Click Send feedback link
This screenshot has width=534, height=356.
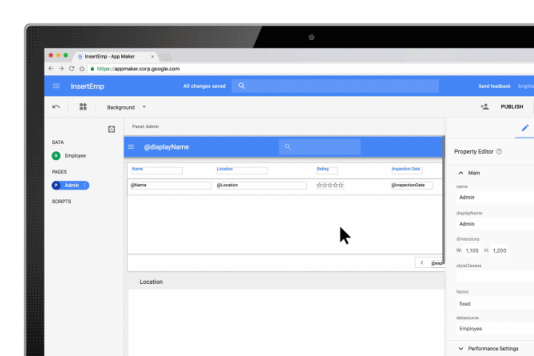(x=494, y=86)
